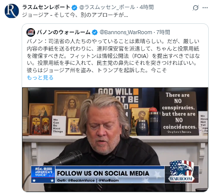Open the @ラスムッセン_ポール handle link
The width and height of the screenshot is (213, 195).
(107, 7)
